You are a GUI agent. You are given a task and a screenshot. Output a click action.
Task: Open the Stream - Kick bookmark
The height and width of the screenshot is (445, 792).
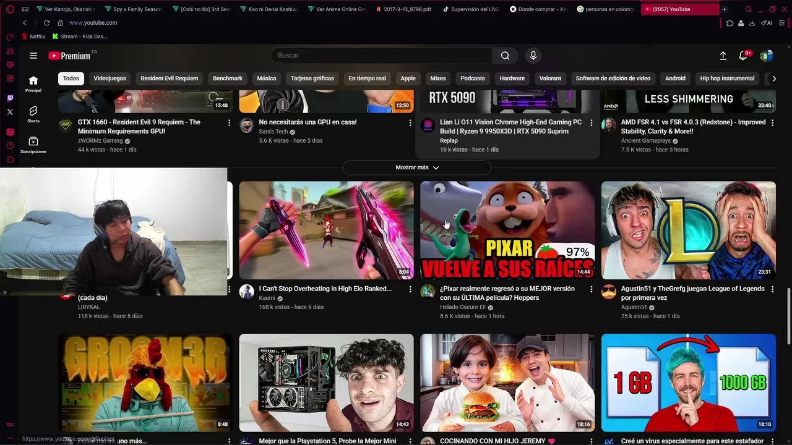(x=80, y=36)
